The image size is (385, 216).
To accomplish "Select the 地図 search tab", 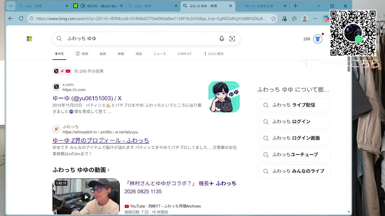I will (x=139, y=54).
